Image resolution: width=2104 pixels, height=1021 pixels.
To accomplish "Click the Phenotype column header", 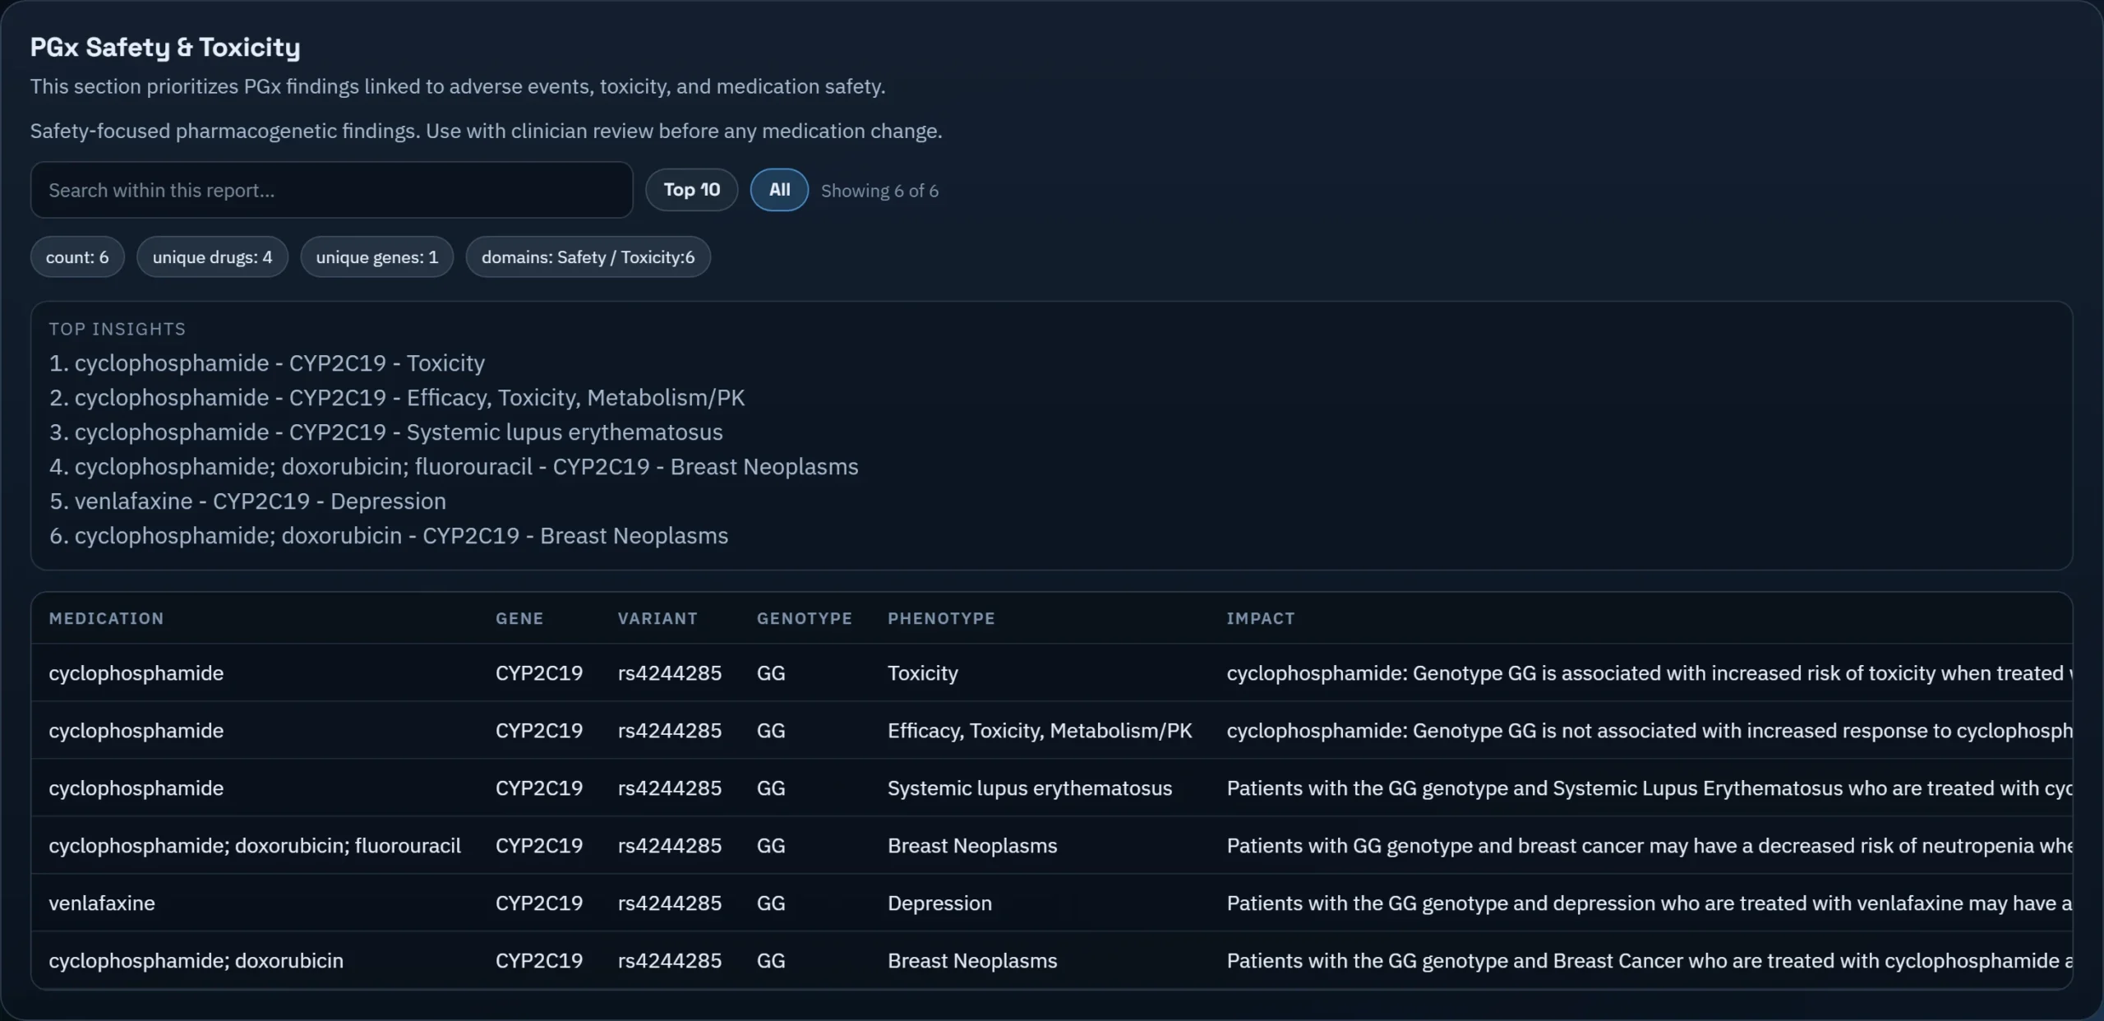I will coord(941,618).
